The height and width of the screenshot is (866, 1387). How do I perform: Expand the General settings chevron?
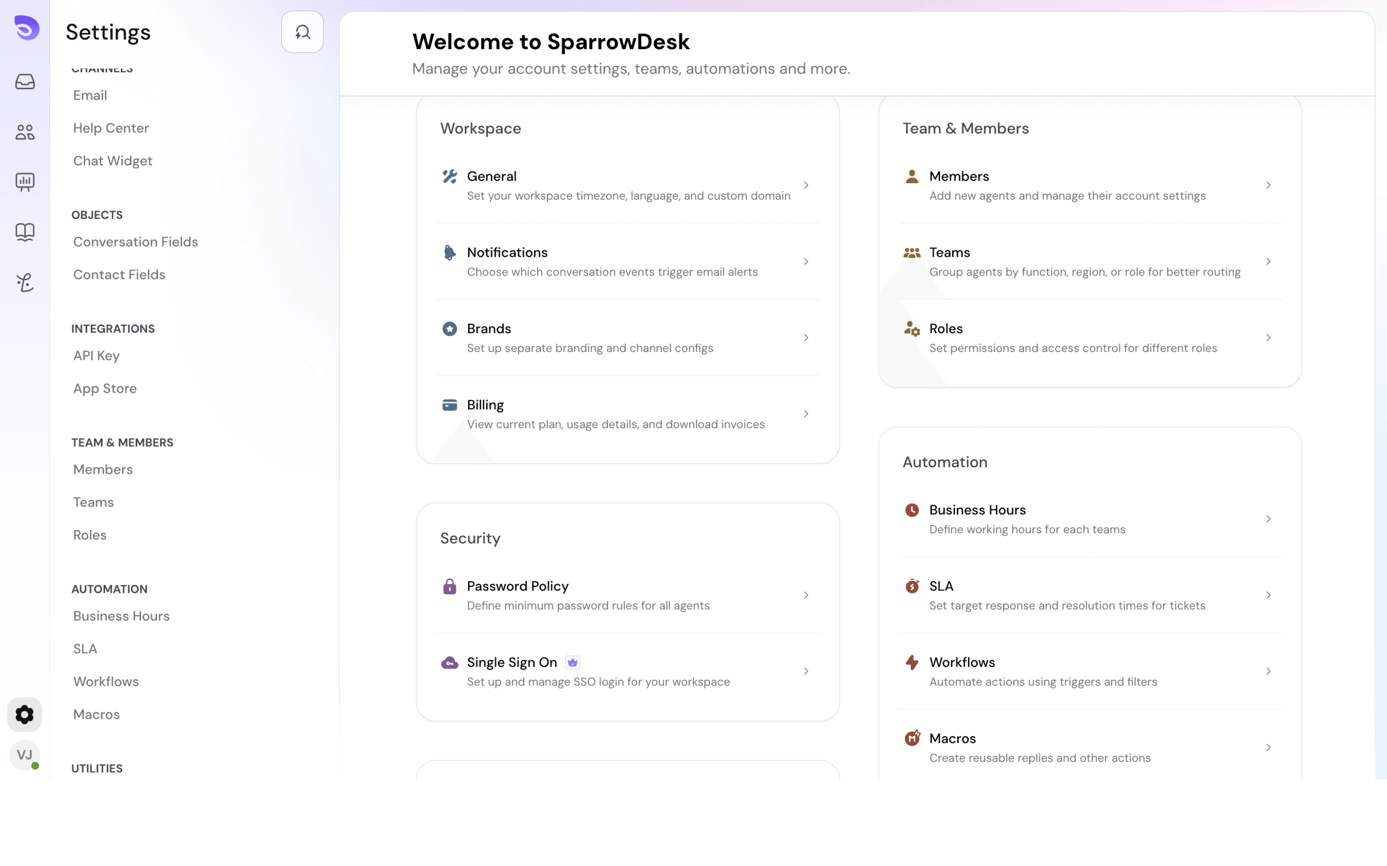point(806,186)
